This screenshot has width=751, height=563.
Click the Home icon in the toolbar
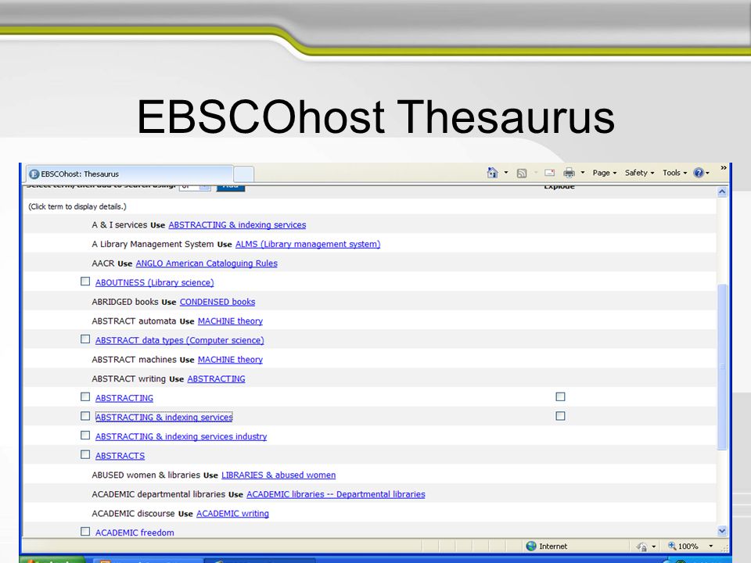tap(492, 173)
